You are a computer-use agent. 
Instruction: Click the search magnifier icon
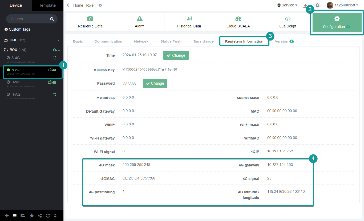tap(52, 19)
